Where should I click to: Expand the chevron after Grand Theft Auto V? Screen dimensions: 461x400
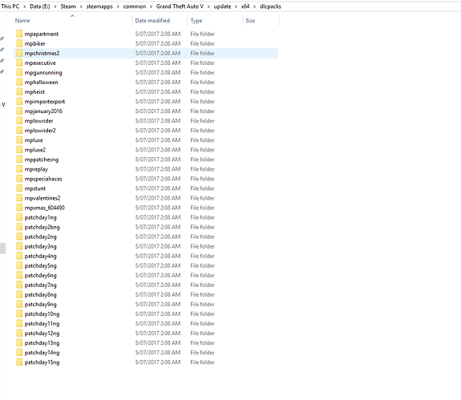pyautogui.click(x=208, y=6)
